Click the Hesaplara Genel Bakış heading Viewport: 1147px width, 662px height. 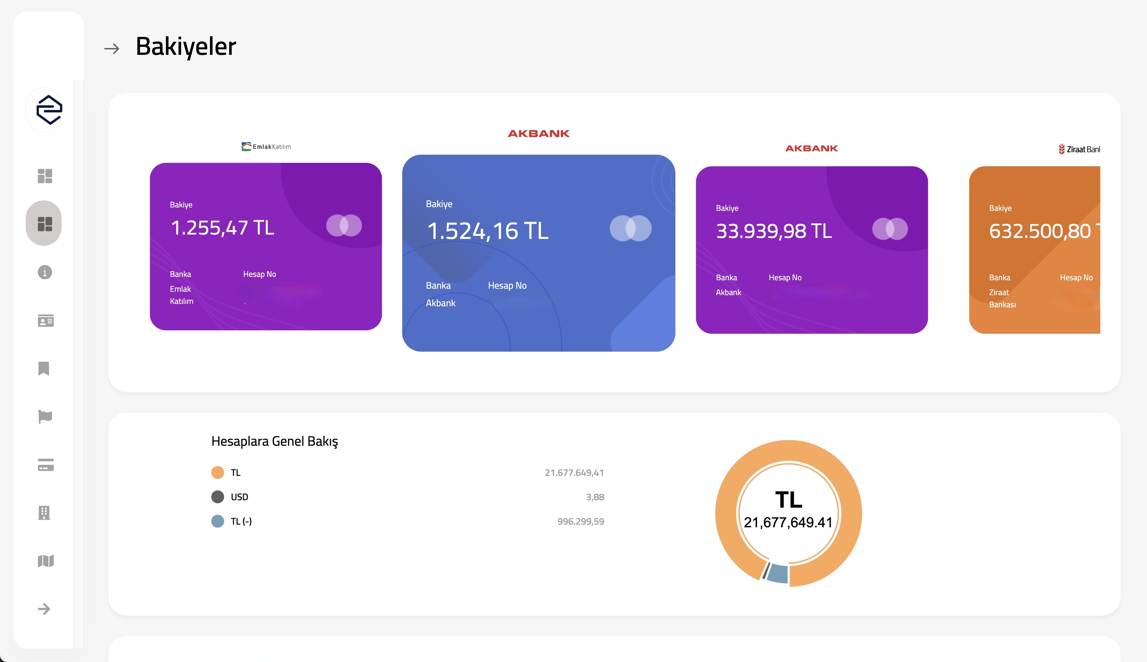point(274,441)
